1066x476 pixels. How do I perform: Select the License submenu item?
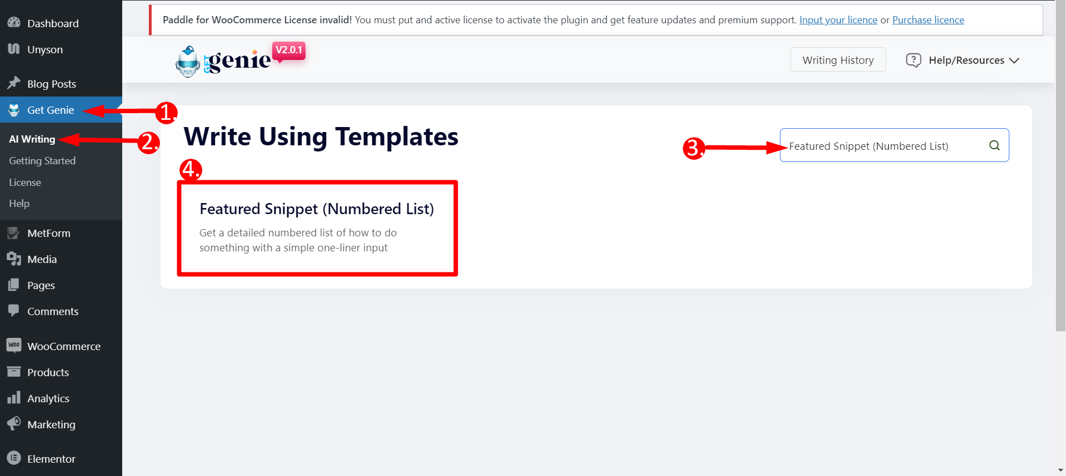coord(25,183)
